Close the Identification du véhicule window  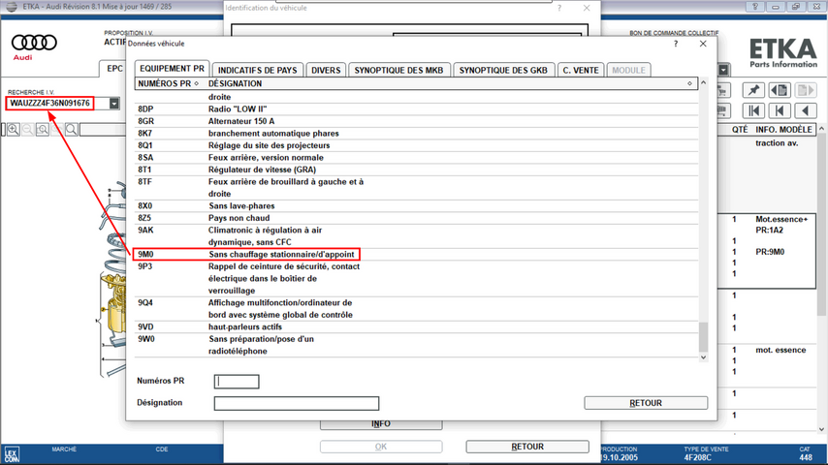coord(587,8)
